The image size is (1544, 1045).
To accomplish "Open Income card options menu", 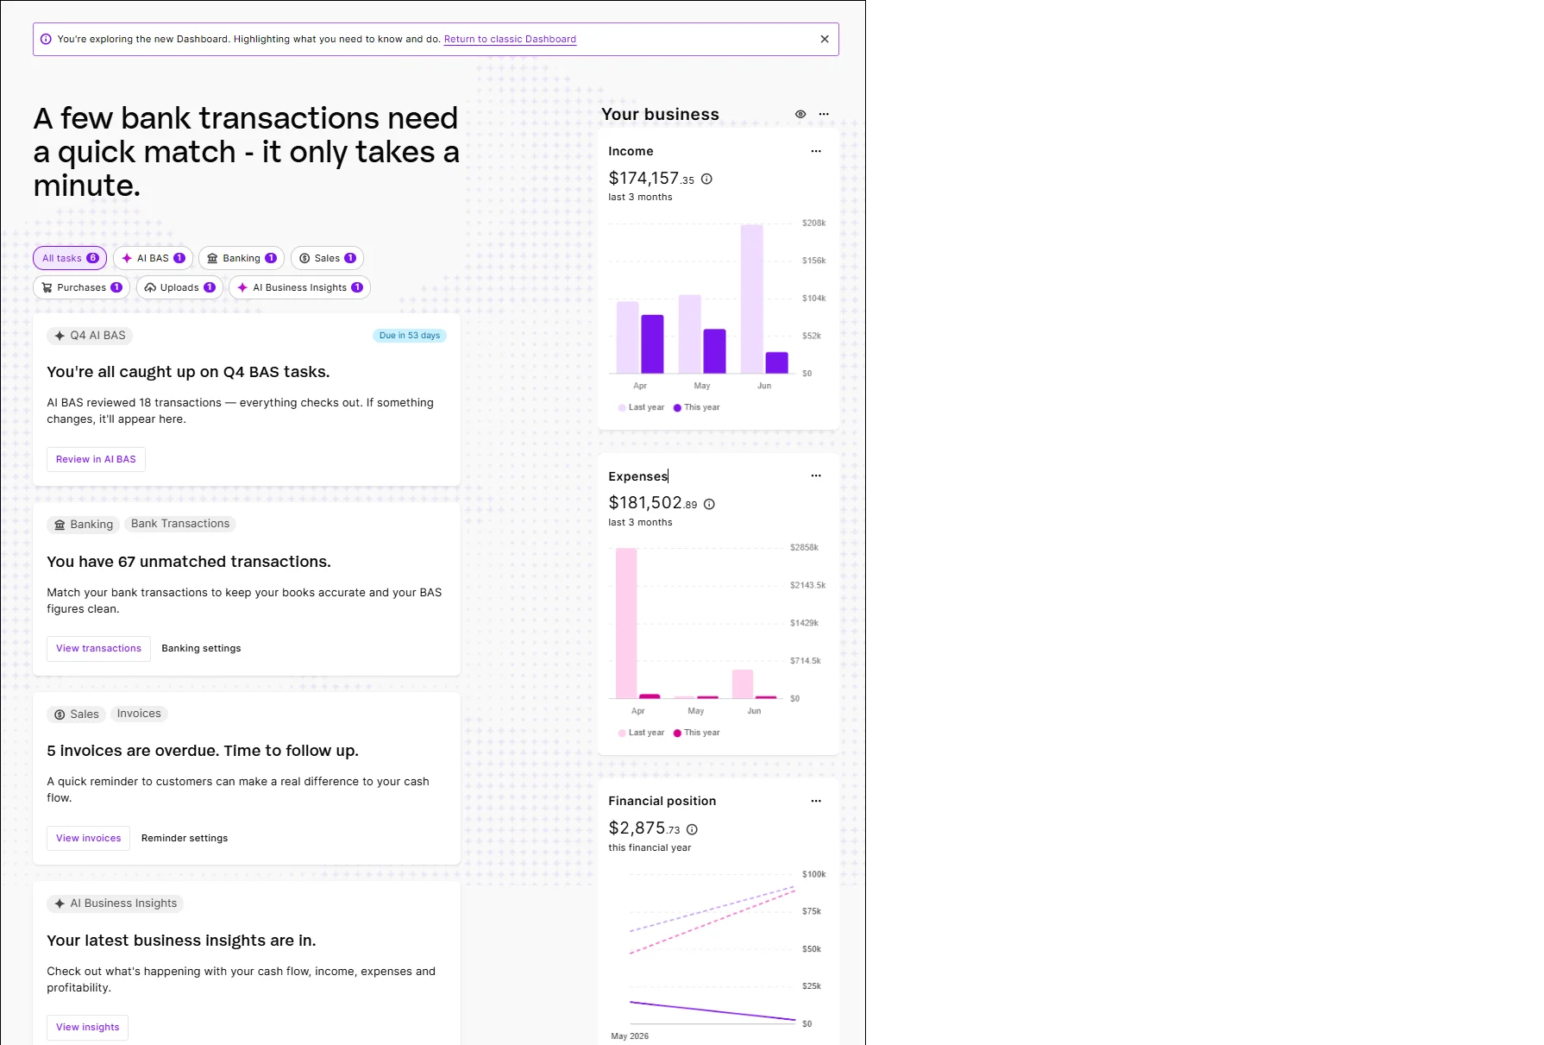I will point(816,151).
